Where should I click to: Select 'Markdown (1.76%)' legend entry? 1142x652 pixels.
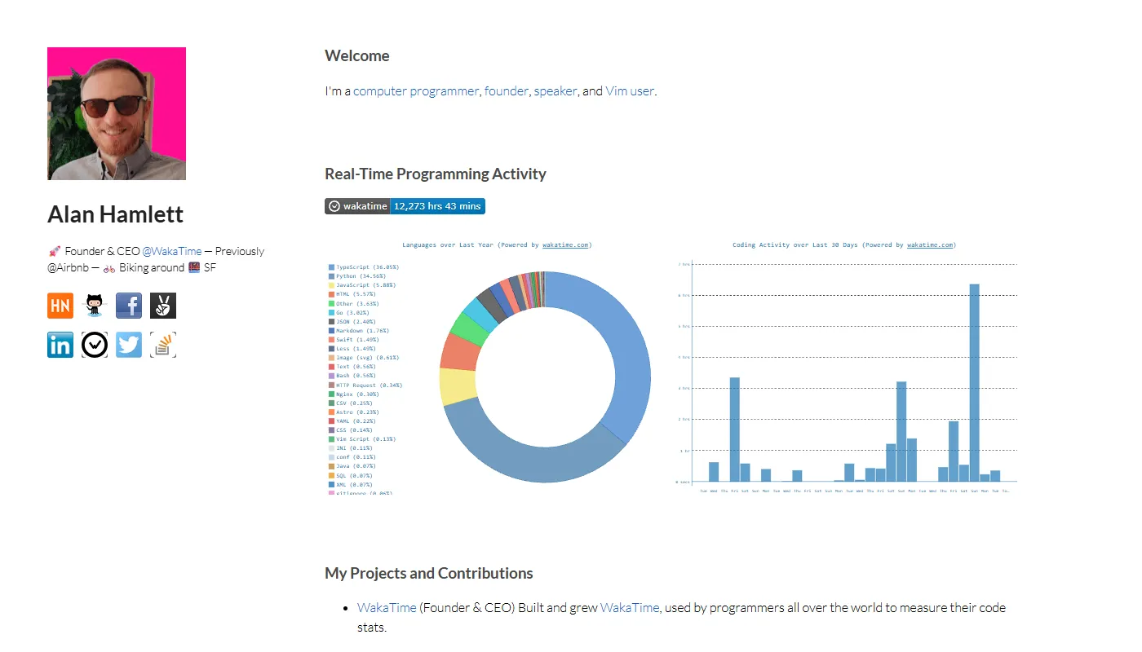point(358,331)
